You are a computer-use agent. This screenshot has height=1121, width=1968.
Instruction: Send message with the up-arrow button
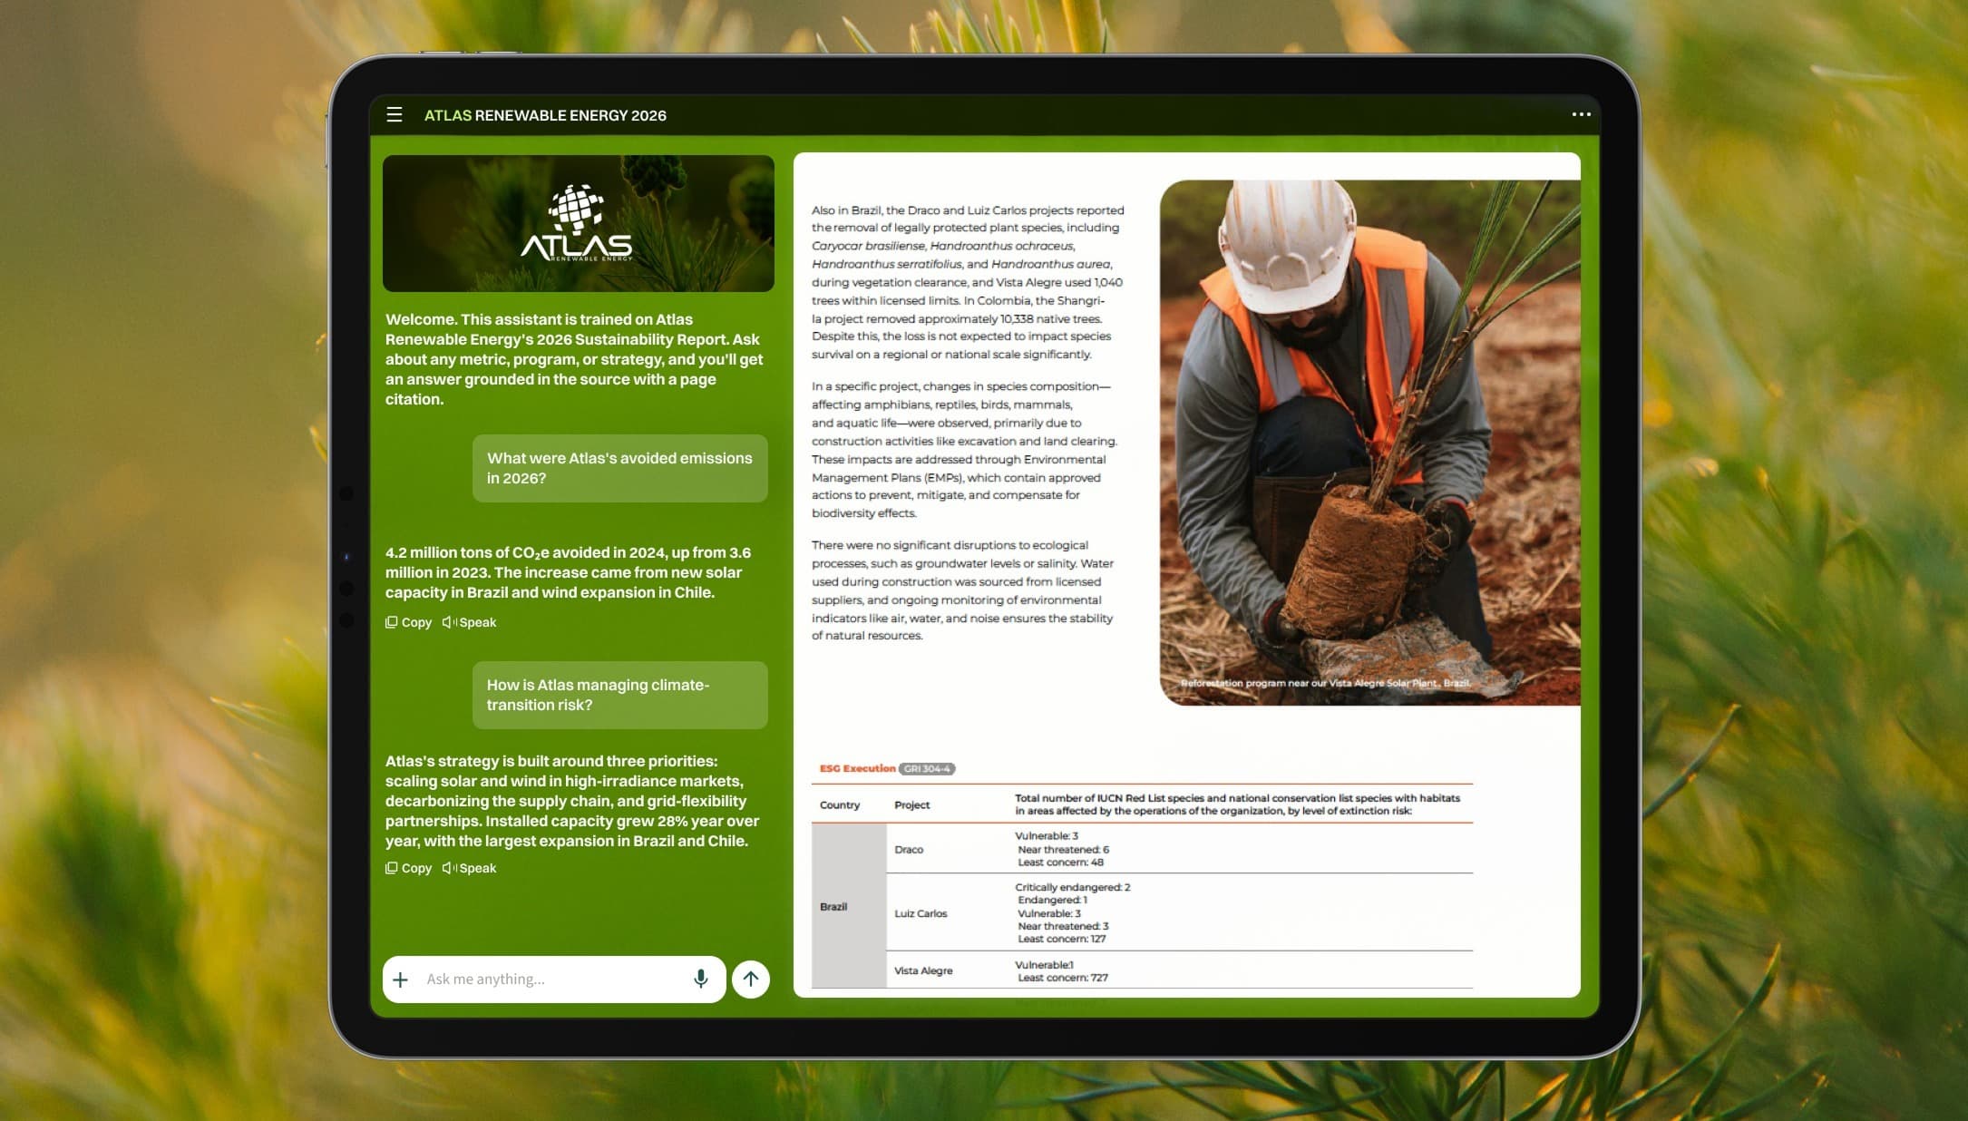click(751, 980)
